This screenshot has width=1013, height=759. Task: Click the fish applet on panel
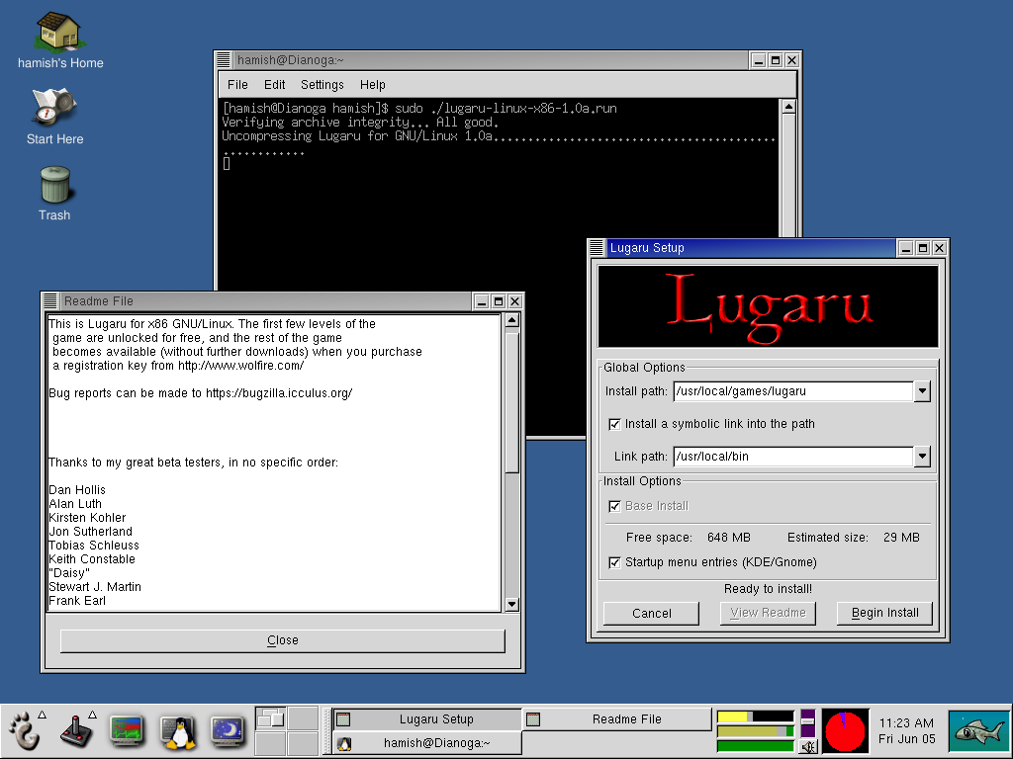click(x=978, y=731)
